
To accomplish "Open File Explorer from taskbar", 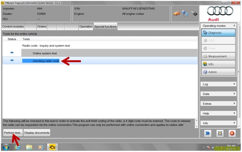I will (29, 147).
